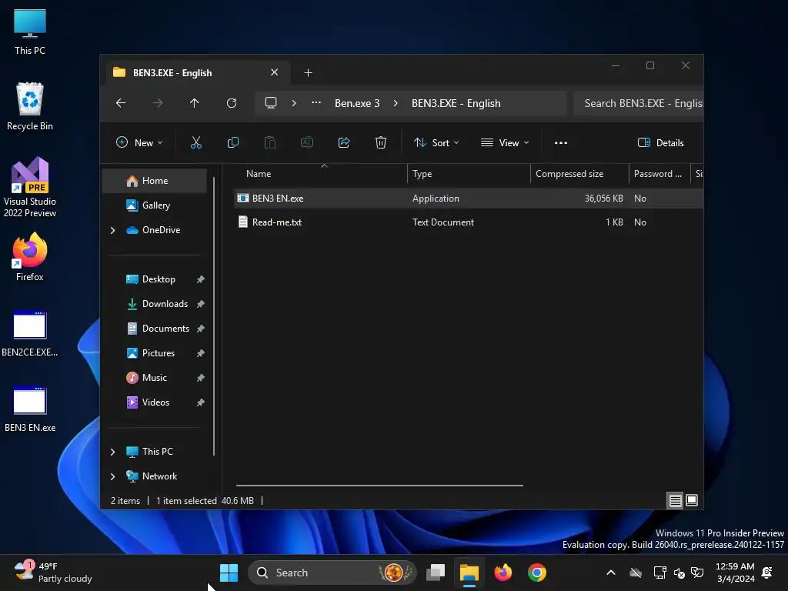Click the Copy icon in toolbar
The width and height of the screenshot is (788, 591).
233,142
